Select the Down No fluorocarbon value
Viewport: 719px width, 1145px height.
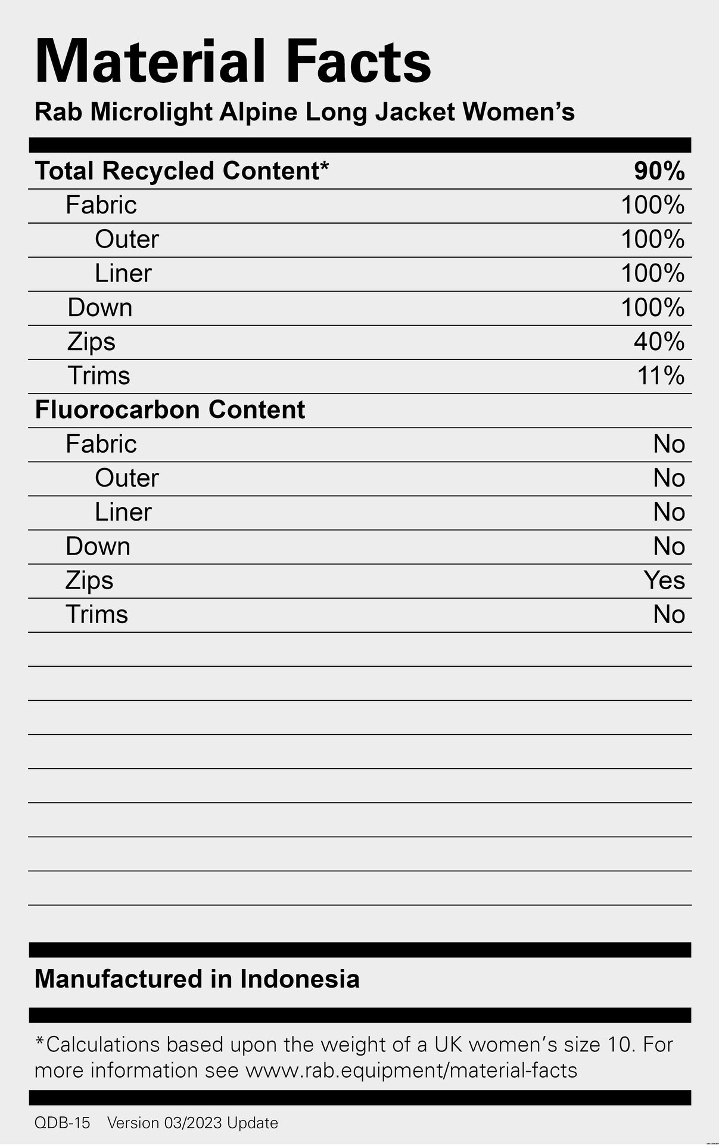coord(670,546)
